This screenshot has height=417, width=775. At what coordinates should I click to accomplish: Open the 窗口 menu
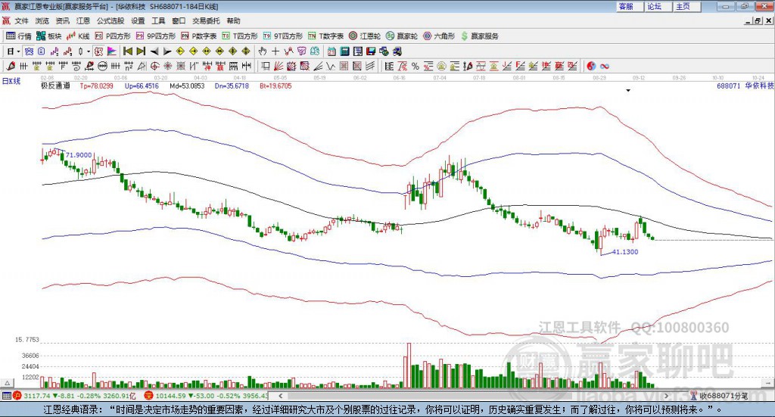click(x=179, y=20)
